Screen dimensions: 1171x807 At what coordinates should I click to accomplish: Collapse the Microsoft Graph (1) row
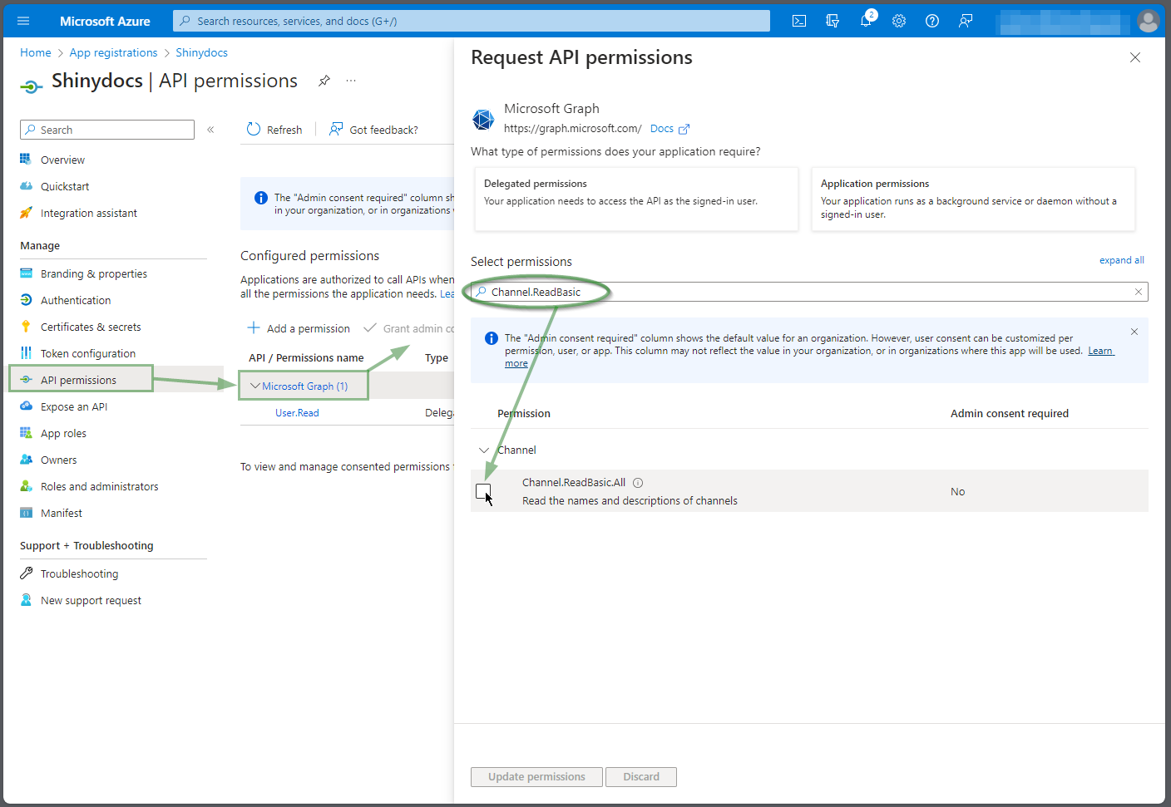tap(255, 386)
